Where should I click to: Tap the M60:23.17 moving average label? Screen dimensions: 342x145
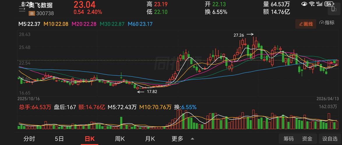point(140,24)
